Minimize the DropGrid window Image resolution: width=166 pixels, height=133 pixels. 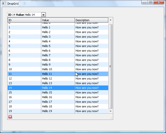tap(145, 2)
